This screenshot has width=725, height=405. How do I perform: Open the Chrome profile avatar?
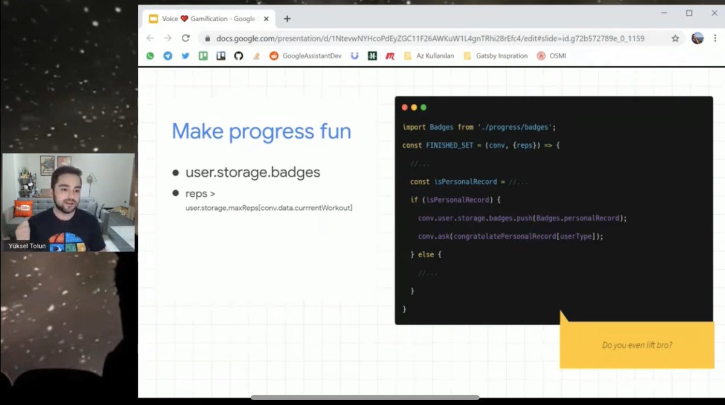pyautogui.click(x=698, y=38)
